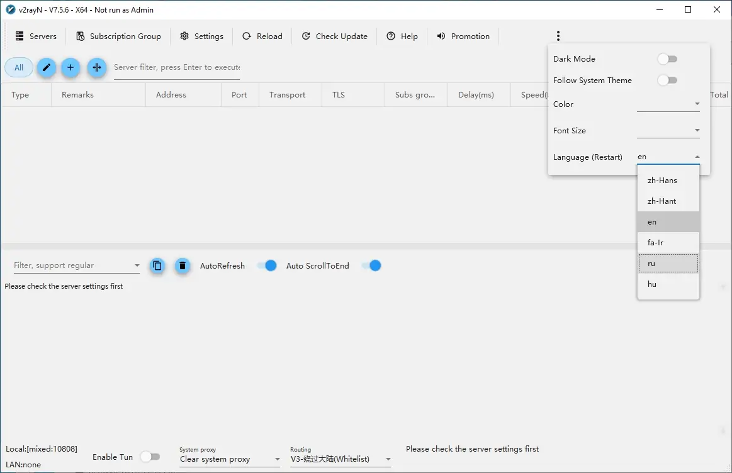
Task: Select the All subscription group chip
Action: point(19,68)
